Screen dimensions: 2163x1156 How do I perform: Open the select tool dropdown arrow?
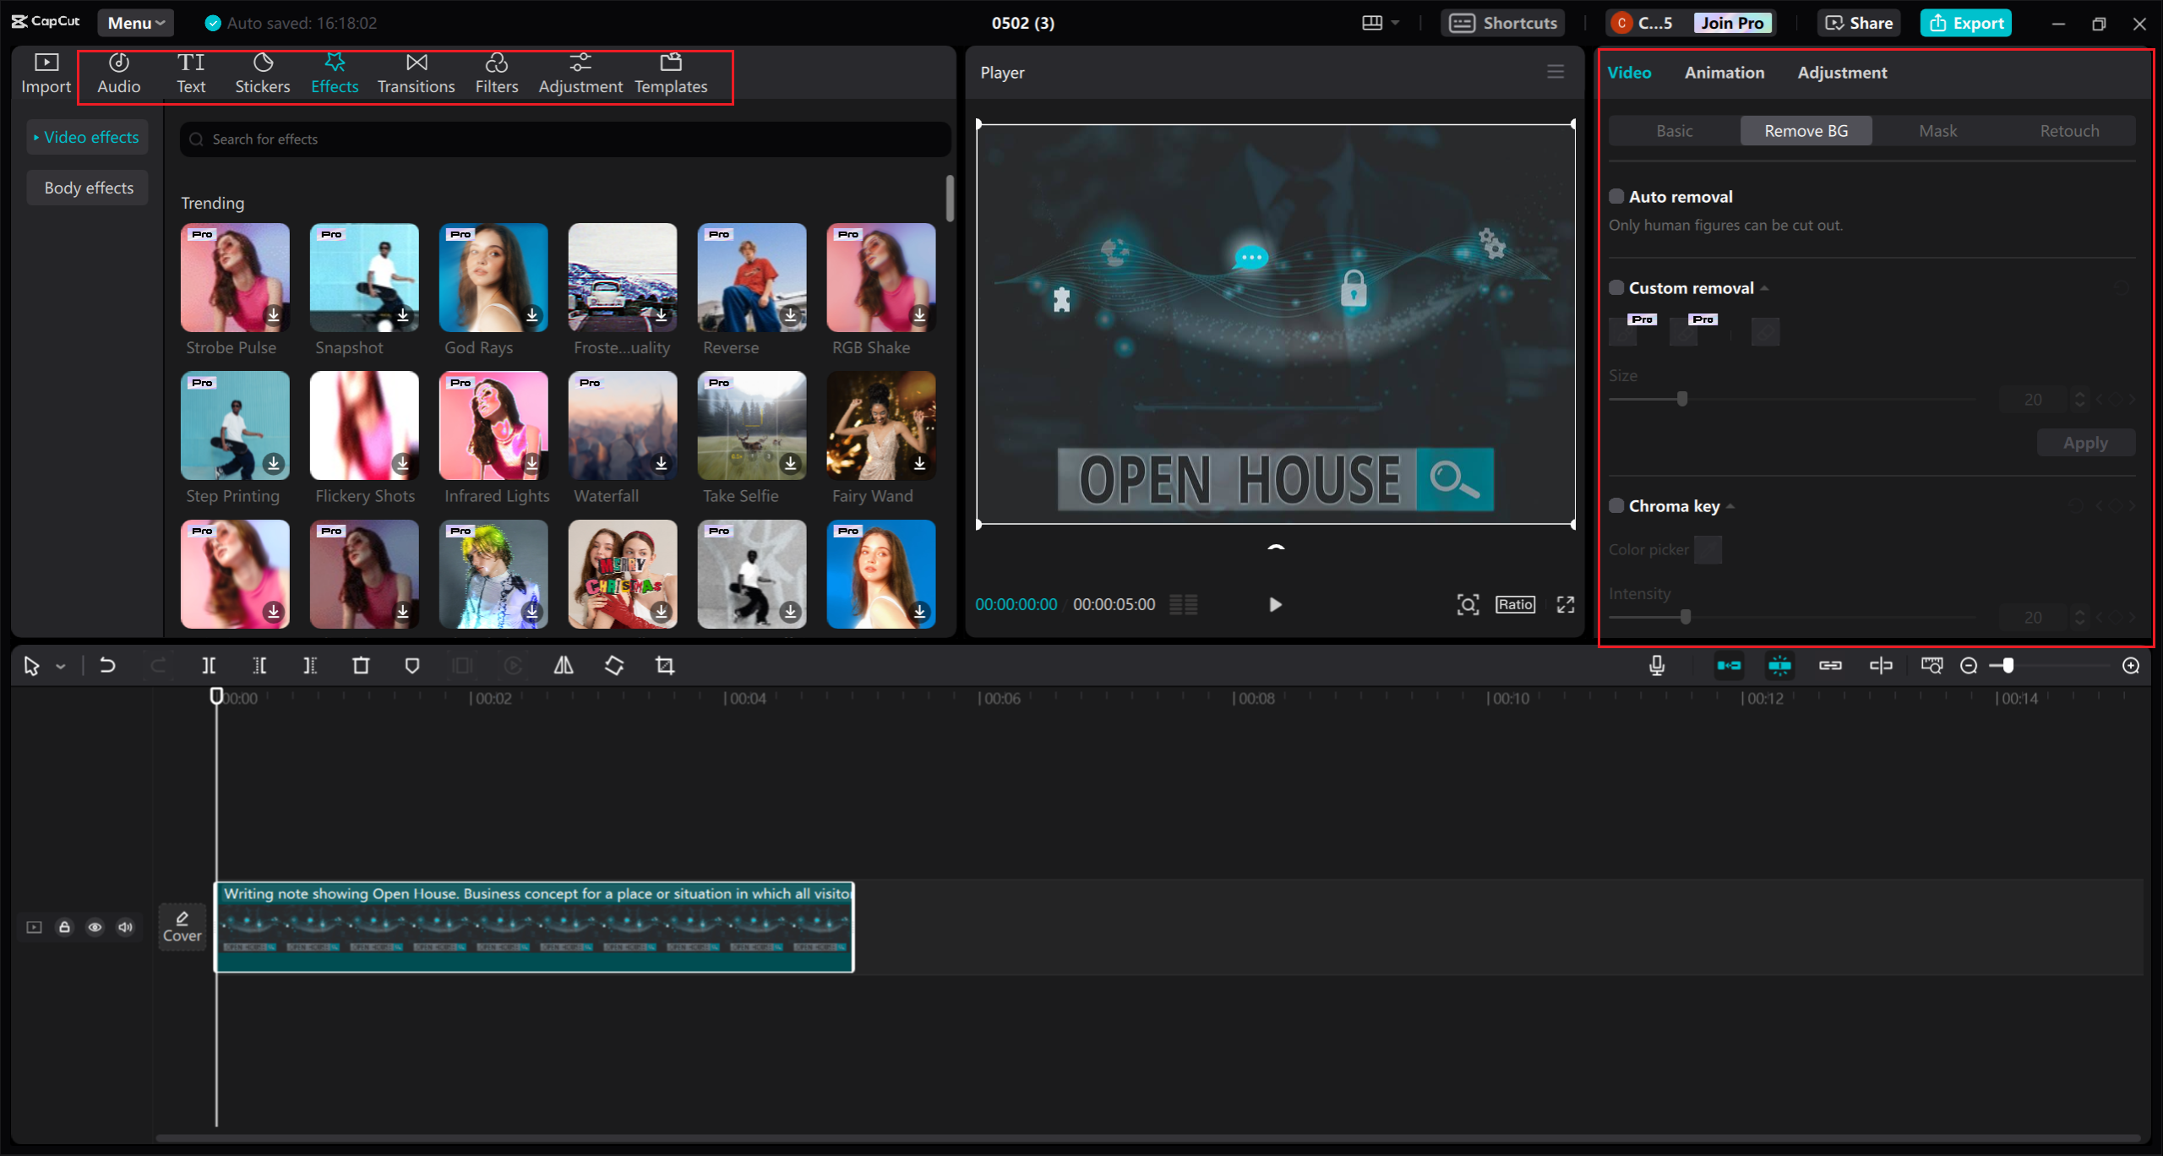pyautogui.click(x=57, y=665)
